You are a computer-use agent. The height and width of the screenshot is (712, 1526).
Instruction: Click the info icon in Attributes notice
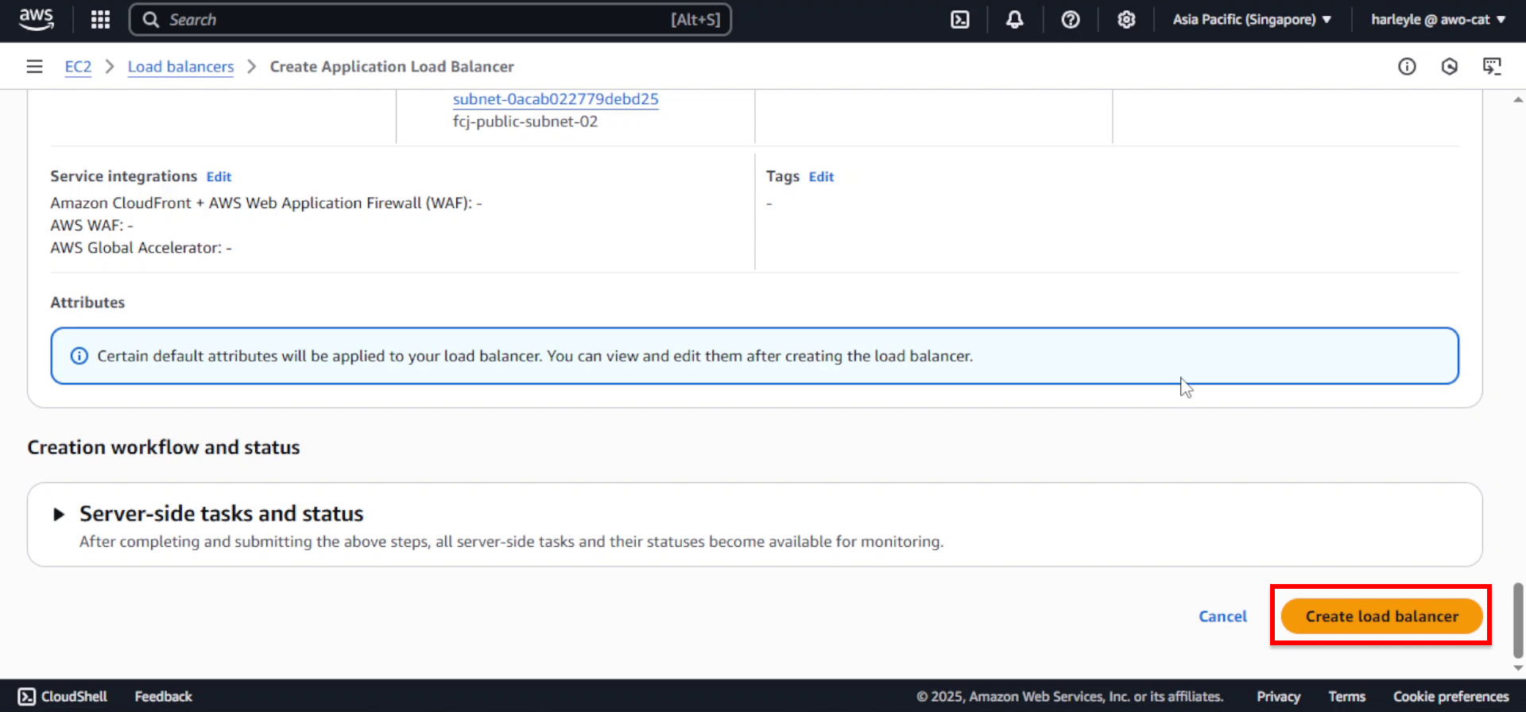tap(79, 356)
